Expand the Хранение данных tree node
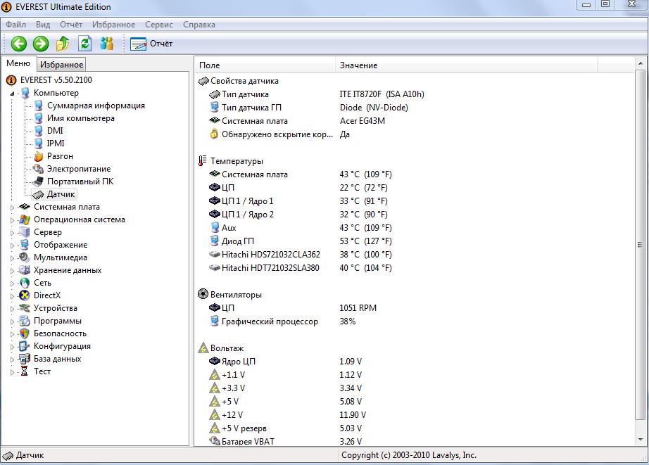The height and width of the screenshot is (465, 649). tap(12, 271)
